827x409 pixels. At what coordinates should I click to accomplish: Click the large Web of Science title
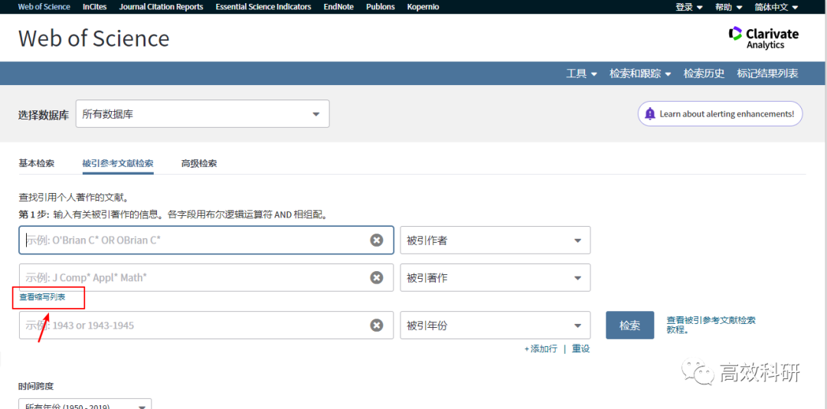94,38
